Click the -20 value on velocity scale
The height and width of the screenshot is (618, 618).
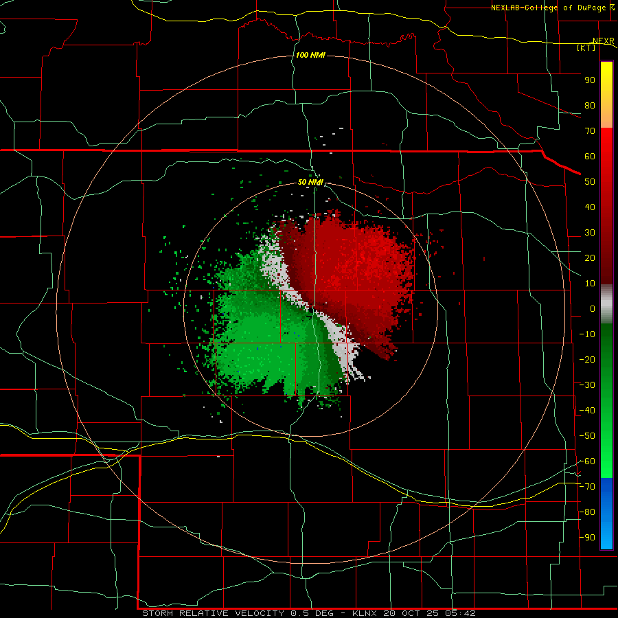pos(587,359)
